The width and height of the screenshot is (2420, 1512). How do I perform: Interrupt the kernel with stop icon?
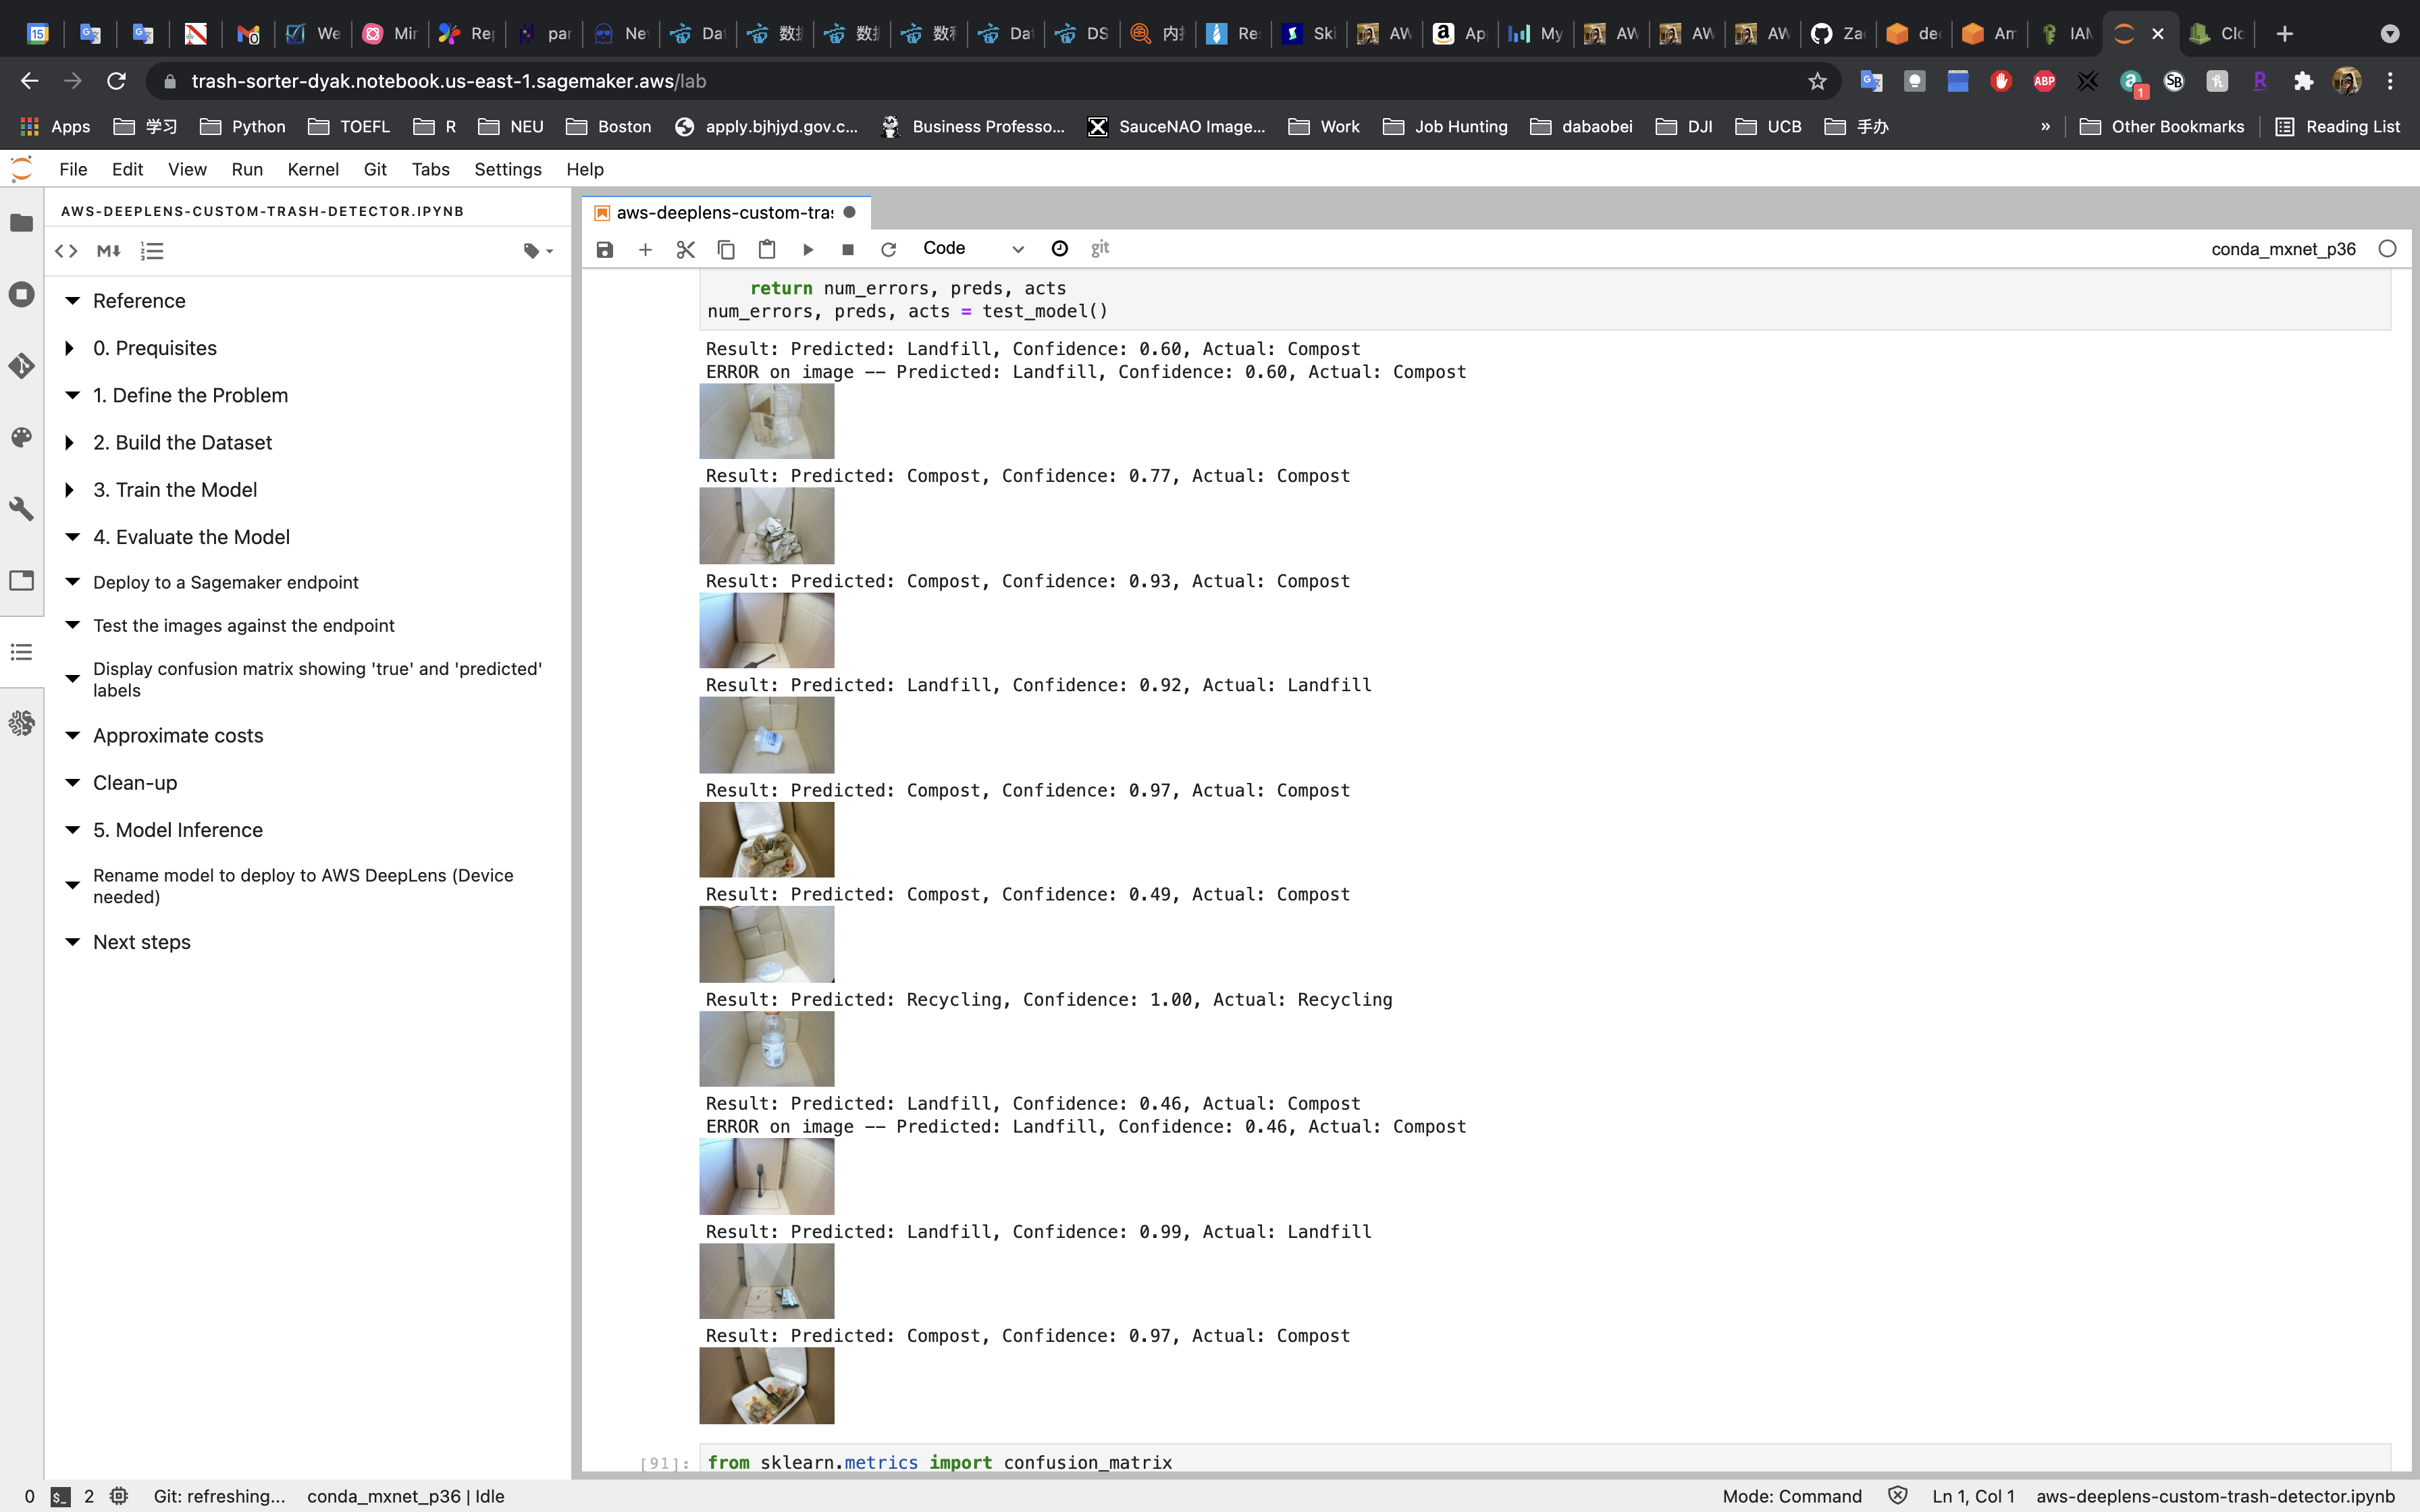(x=848, y=249)
